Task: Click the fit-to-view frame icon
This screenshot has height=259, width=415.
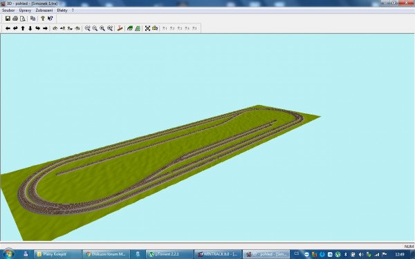Action: (x=147, y=28)
